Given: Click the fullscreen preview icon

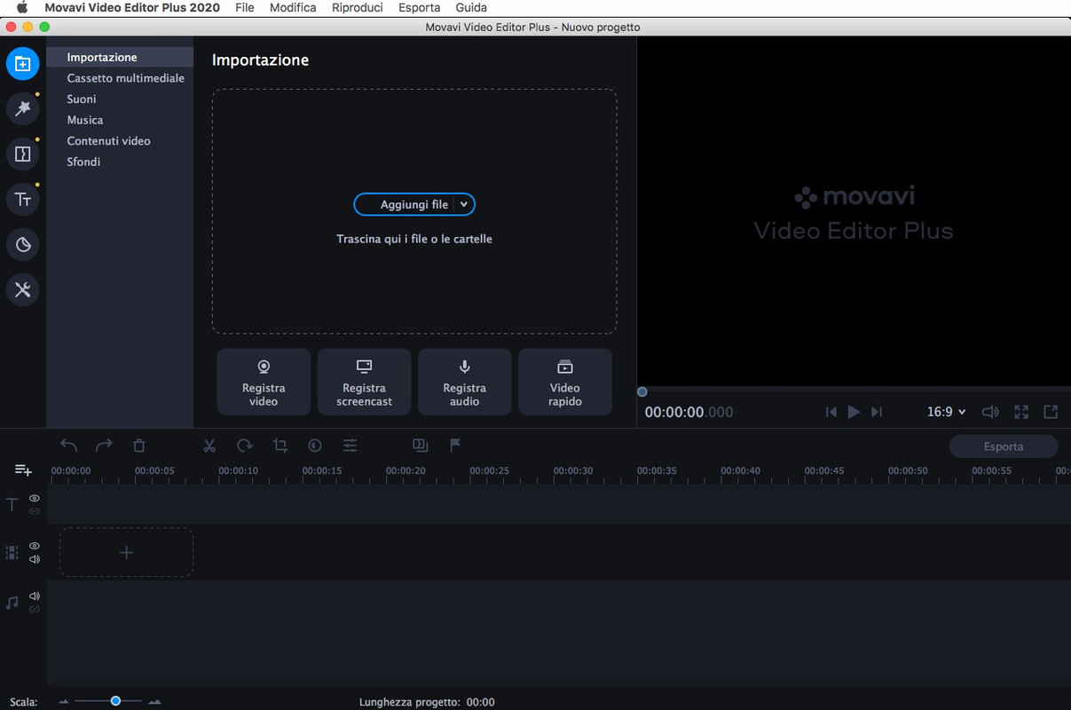Looking at the screenshot, I should click(x=1021, y=412).
